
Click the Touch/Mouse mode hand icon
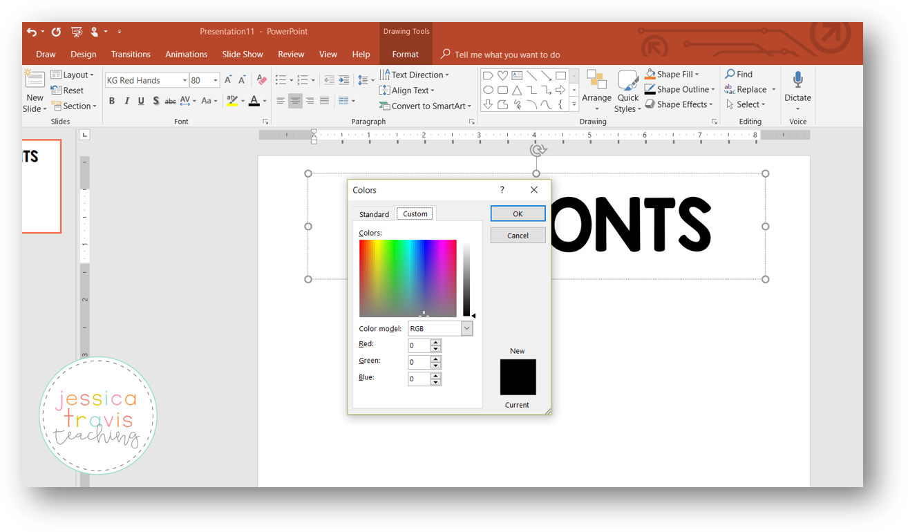coord(94,32)
